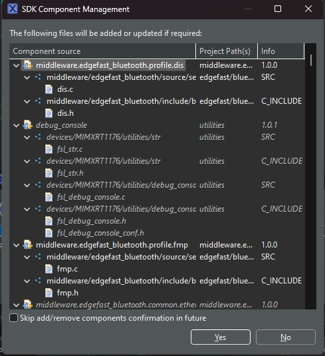Click path icon of debug_console C_INCLUDE folder row

pos(38,209)
